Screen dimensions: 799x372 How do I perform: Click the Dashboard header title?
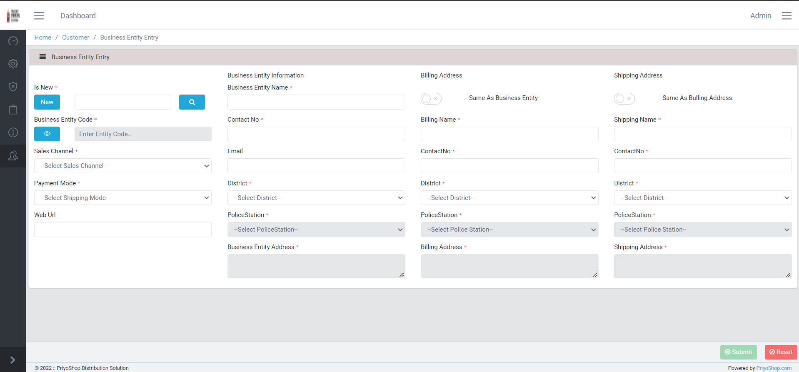(x=78, y=16)
